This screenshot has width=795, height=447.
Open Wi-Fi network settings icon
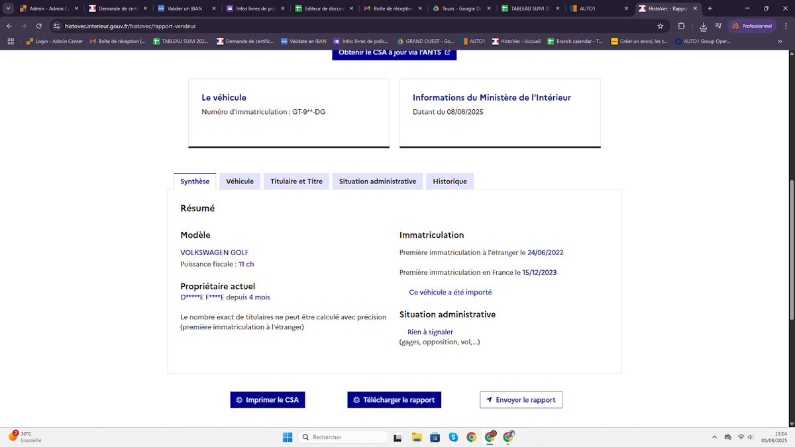point(741,437)
